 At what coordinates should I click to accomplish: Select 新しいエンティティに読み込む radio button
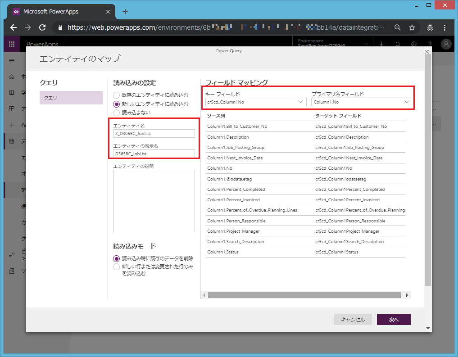[116, 104]
